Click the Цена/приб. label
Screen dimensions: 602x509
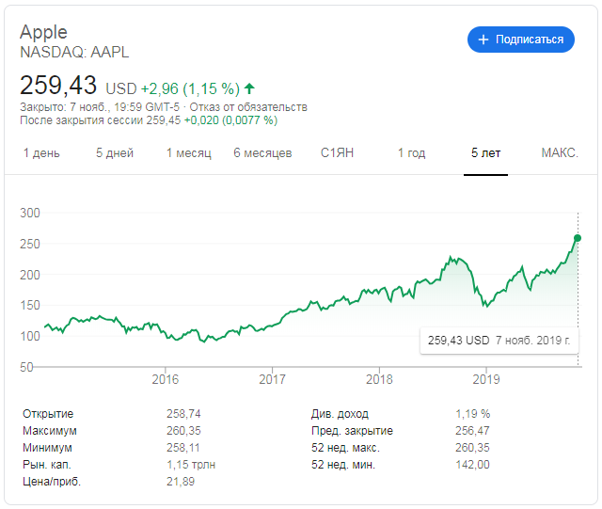tap(52, 482)
